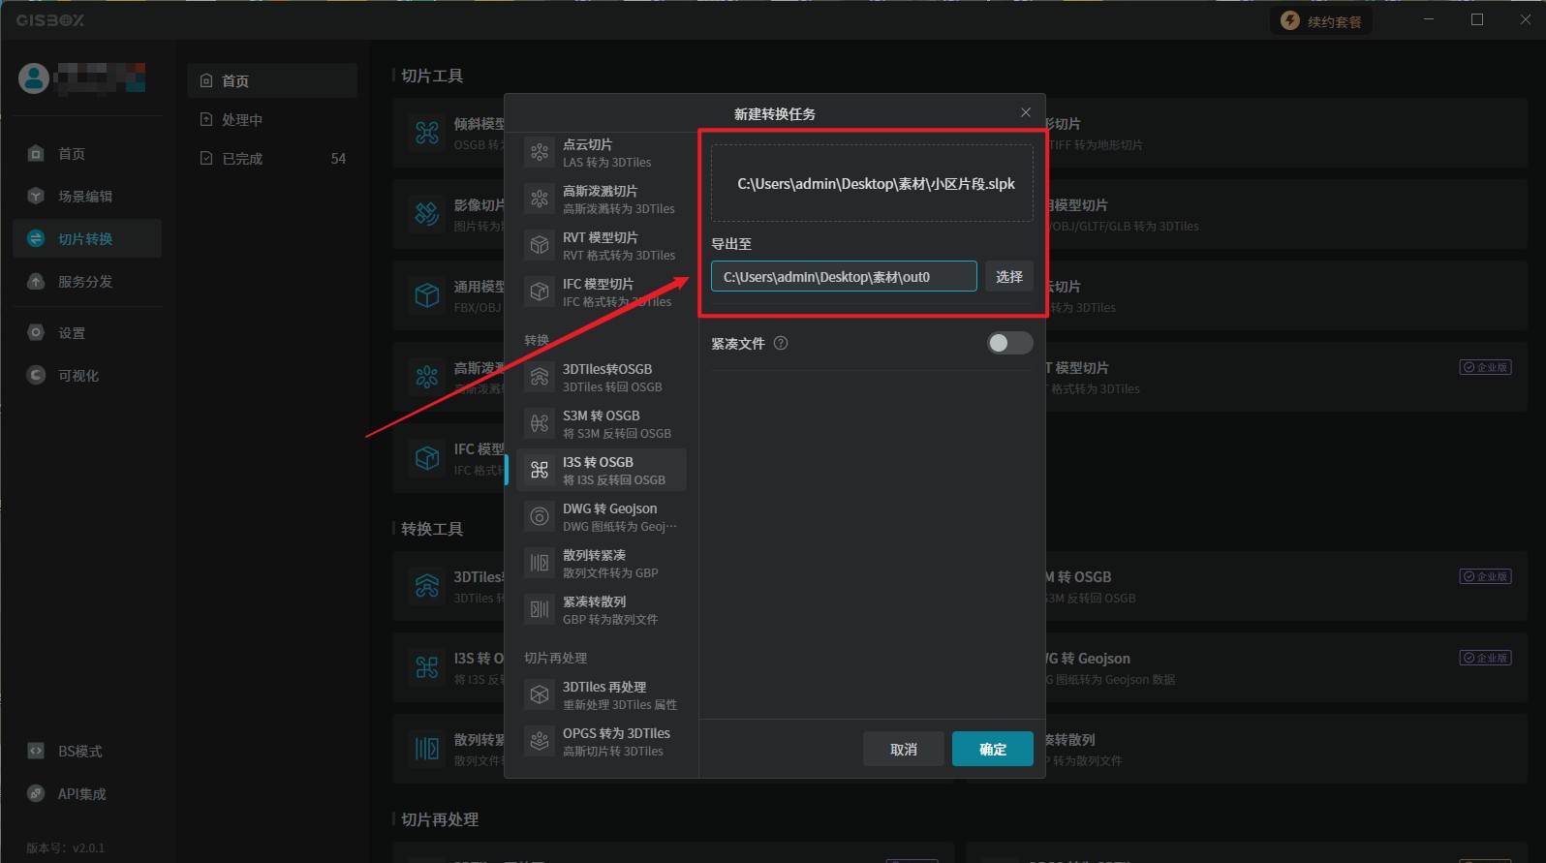
Task: Select the 3DTiles转OSGB icon
Action: [540, 377]
